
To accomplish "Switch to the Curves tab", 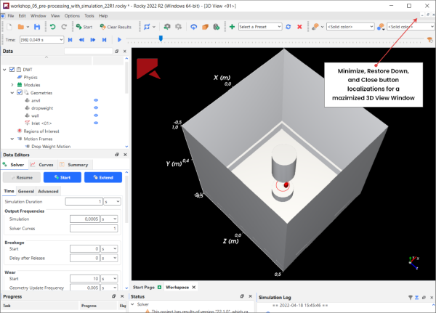I will click(x=45, y=165).
